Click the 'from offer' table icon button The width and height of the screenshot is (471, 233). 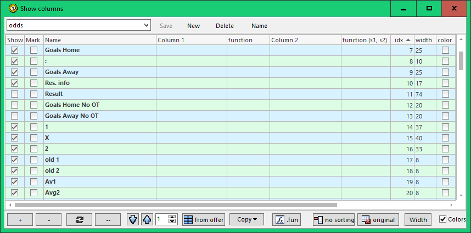click(204, 220)
